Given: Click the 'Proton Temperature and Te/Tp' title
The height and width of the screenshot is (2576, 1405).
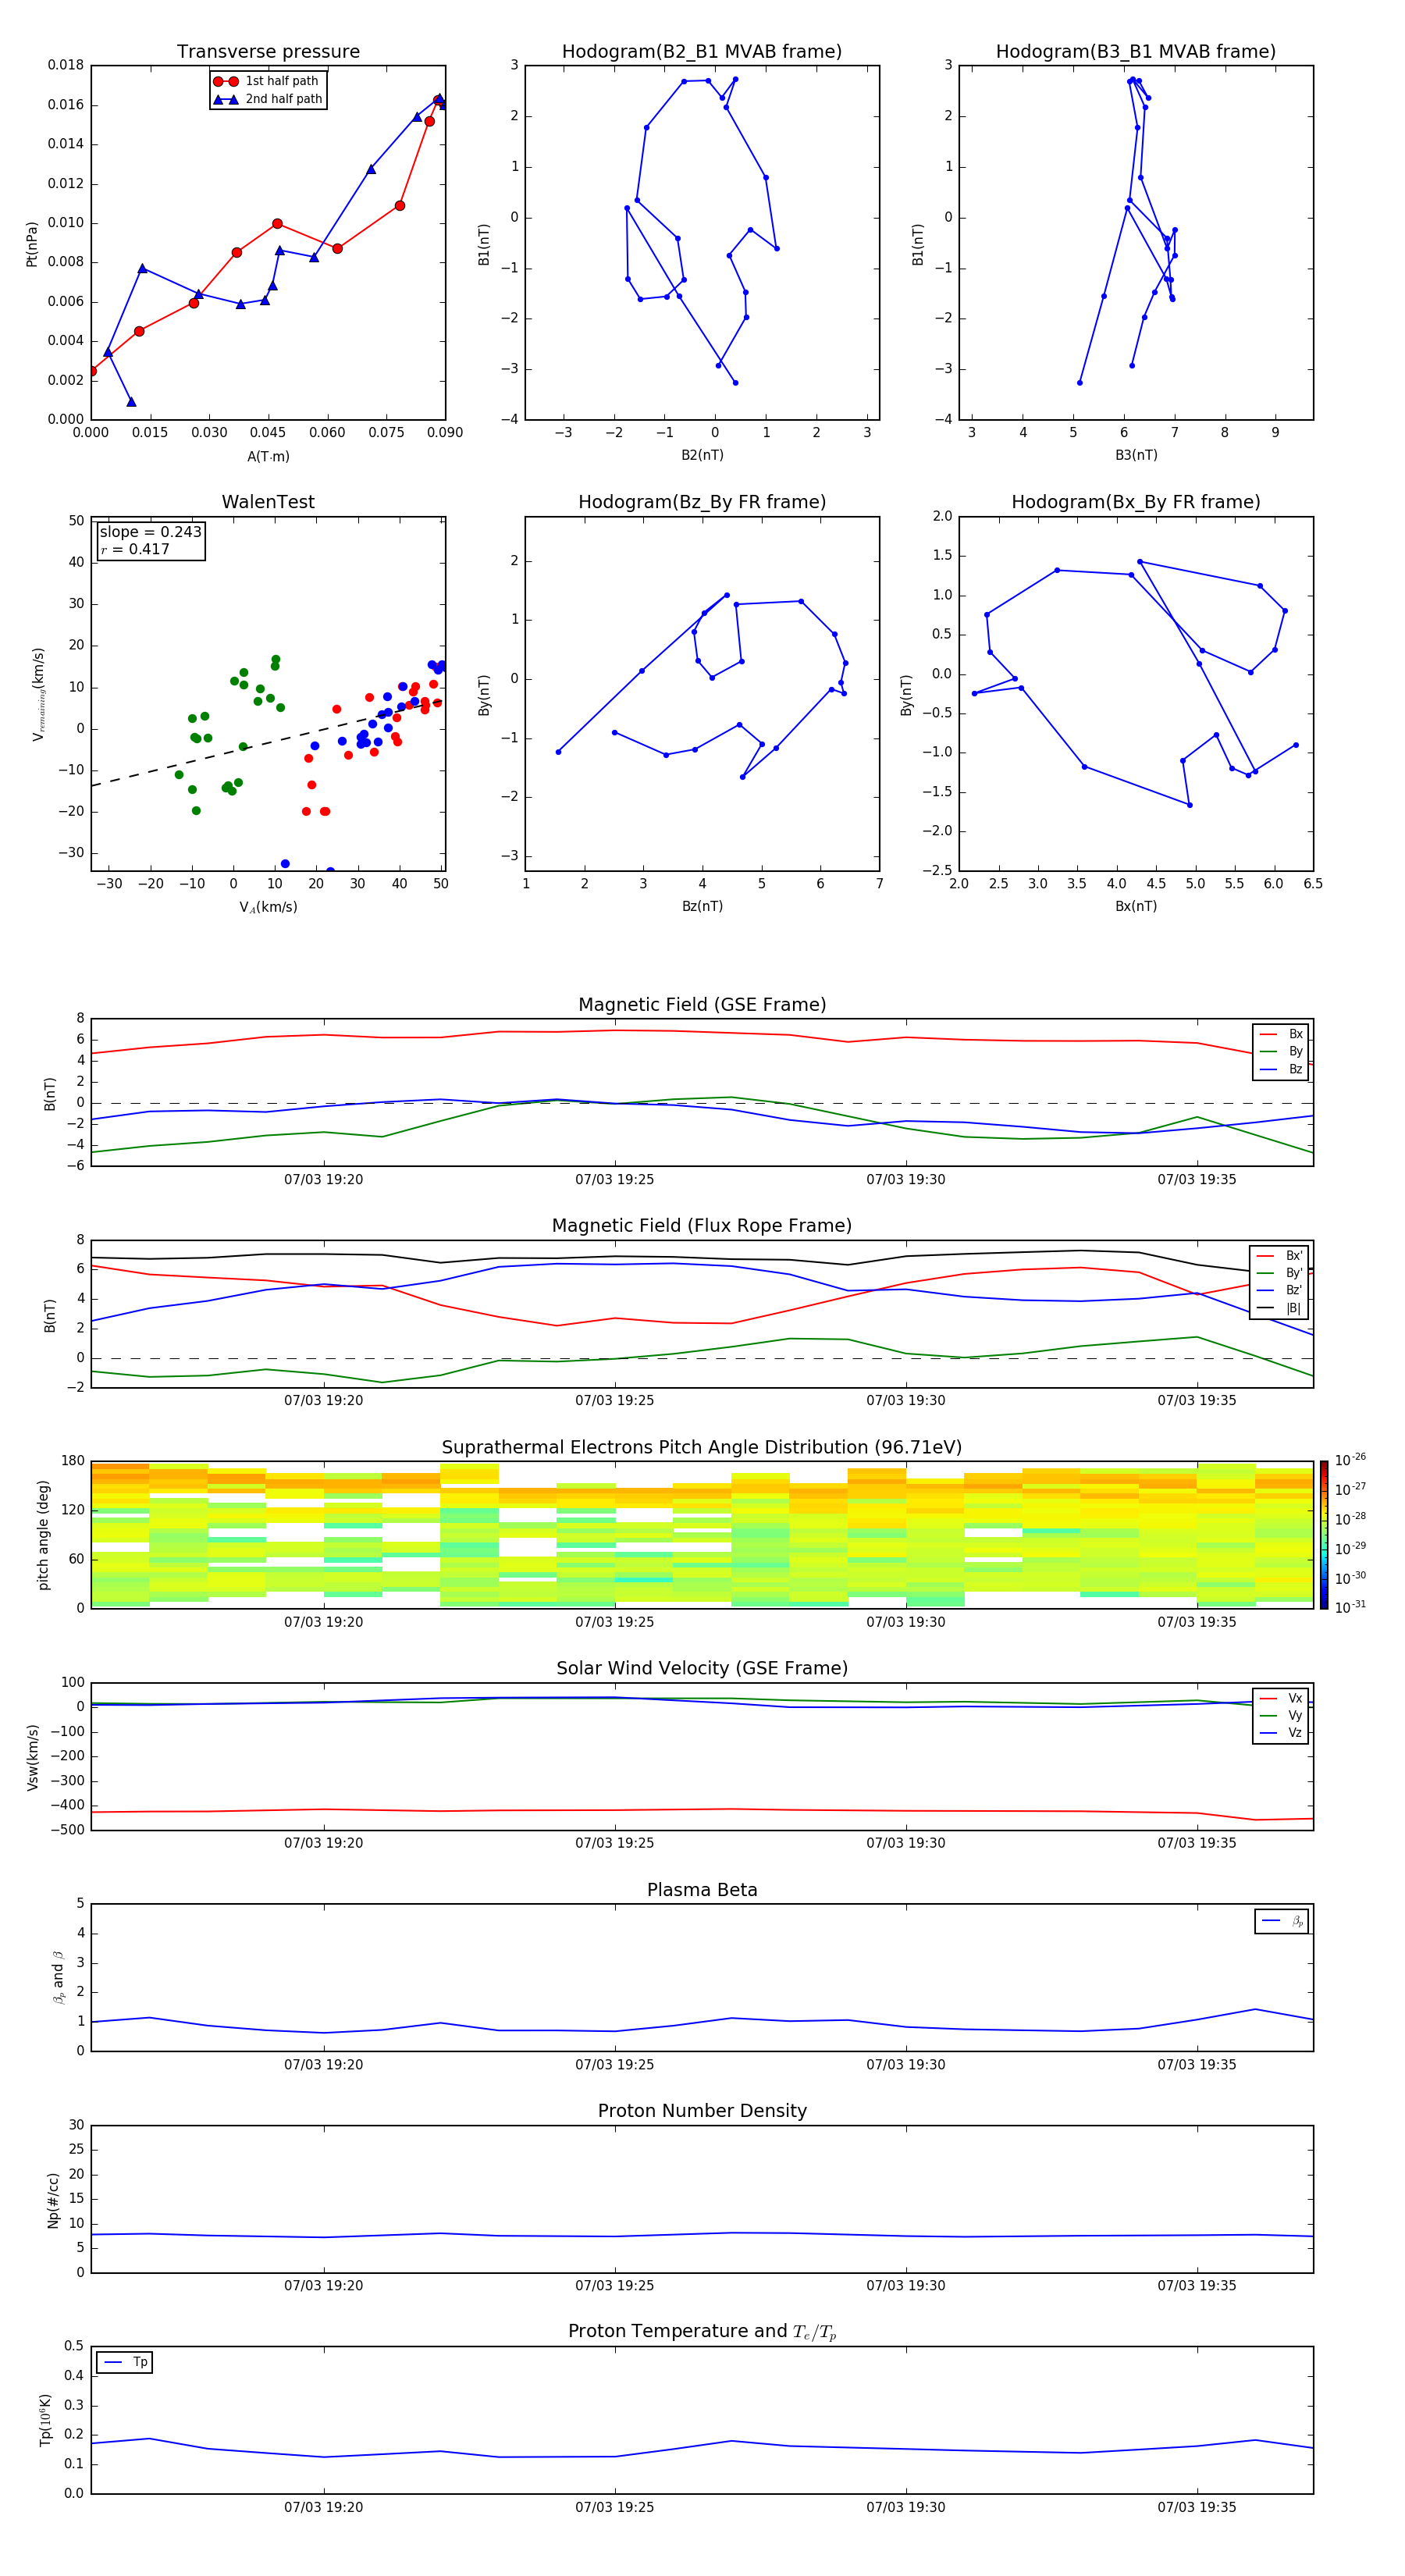Looking at the screenshot, I should click(702, 2332).
